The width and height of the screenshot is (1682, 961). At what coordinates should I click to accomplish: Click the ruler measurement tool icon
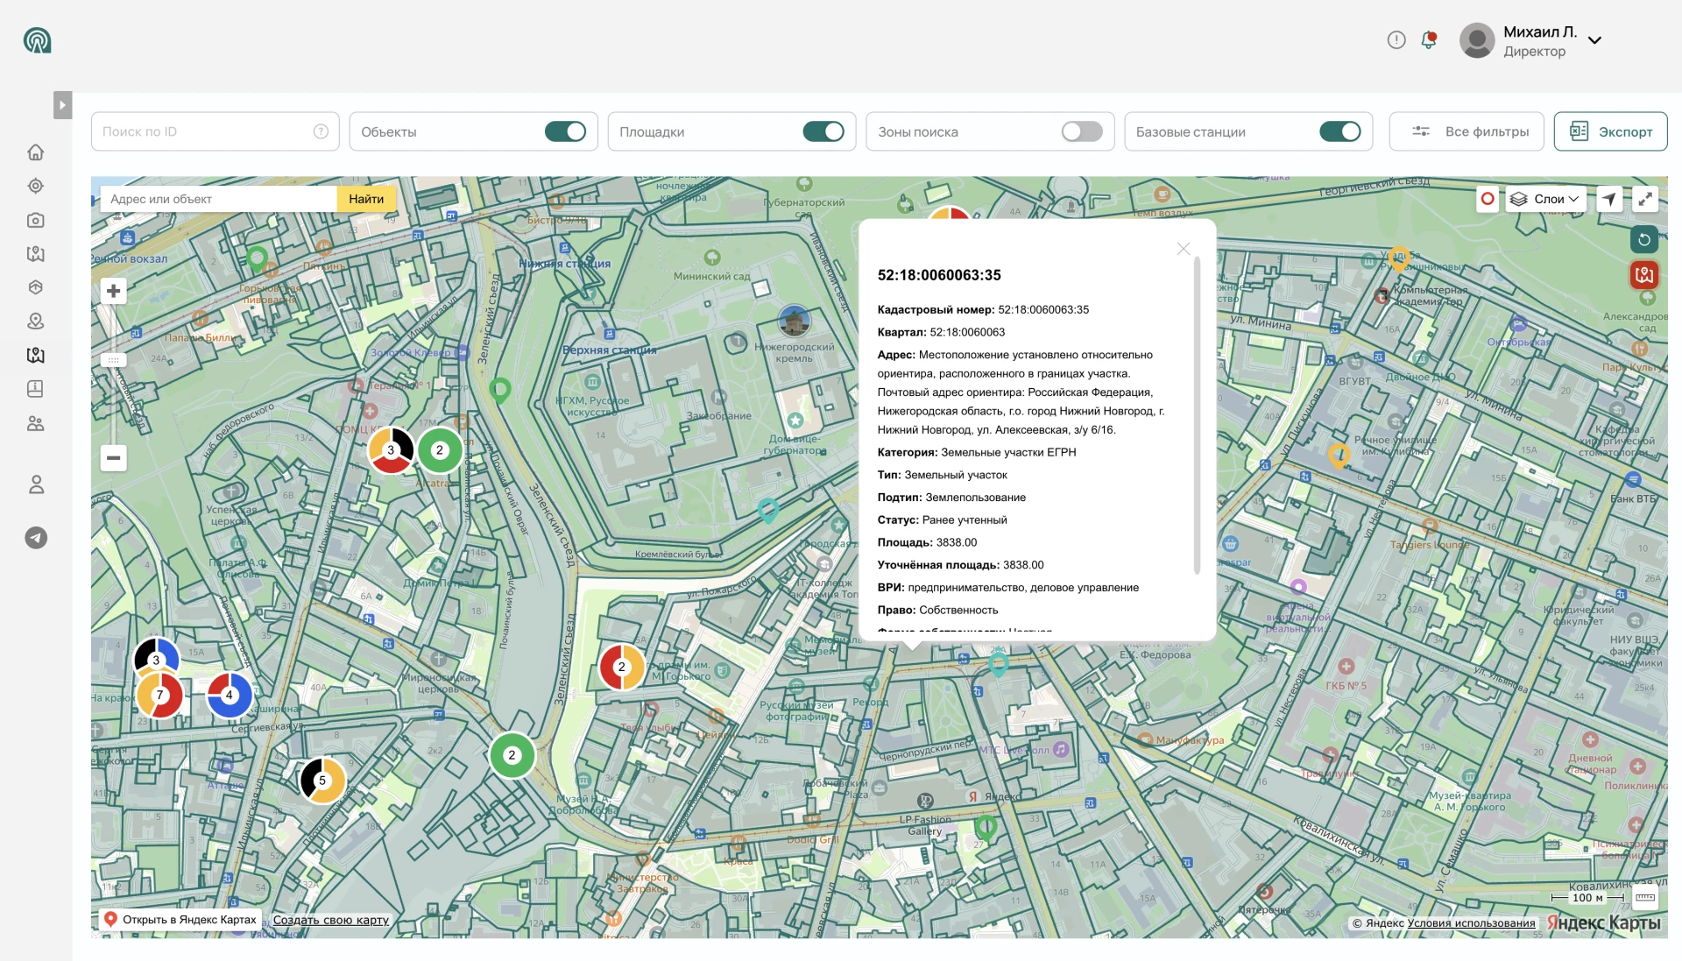pos(1645,897)
